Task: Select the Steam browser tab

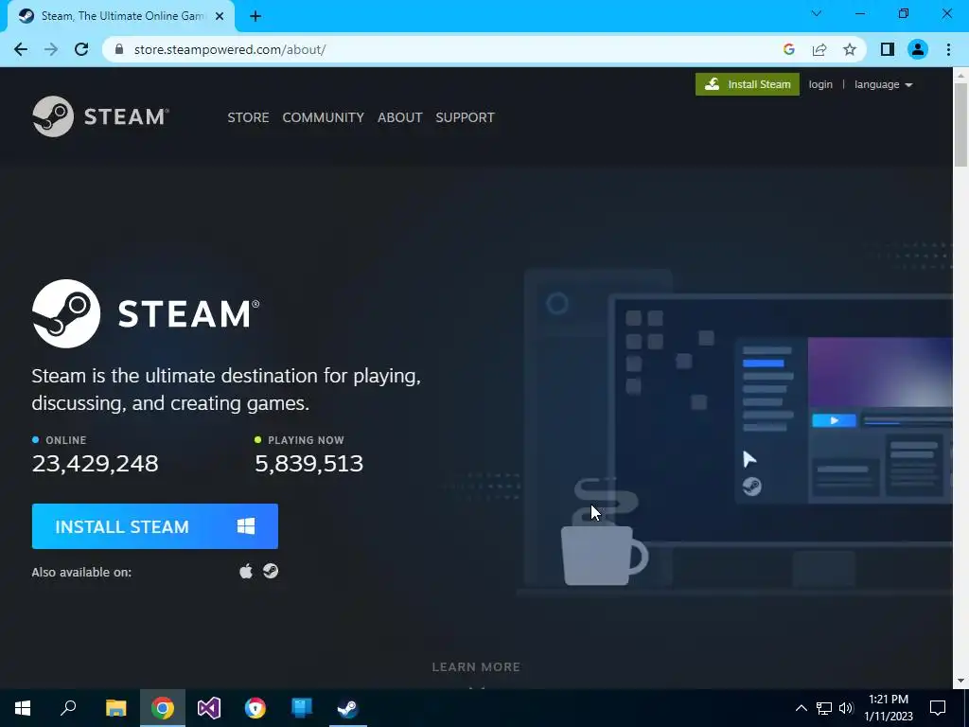Action: coord(121,17)
